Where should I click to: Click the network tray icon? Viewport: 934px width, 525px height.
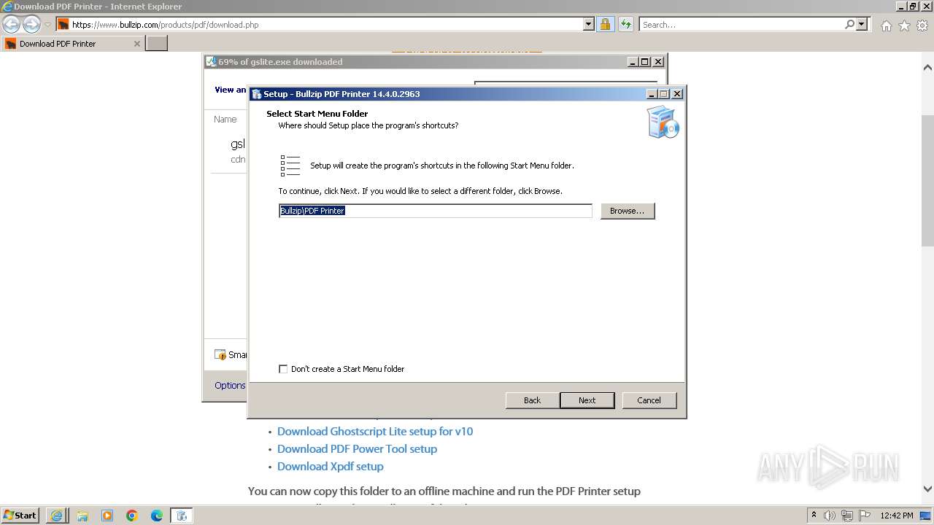[x=847, y=516]
